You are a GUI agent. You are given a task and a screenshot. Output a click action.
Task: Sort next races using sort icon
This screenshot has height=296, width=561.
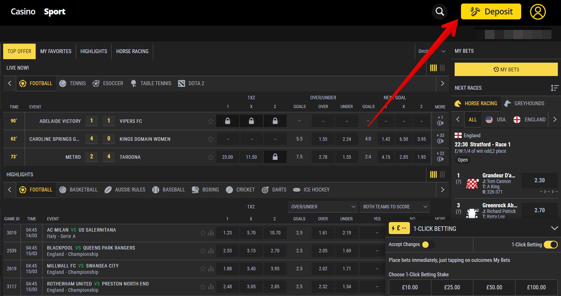click(x=555, y=88)
